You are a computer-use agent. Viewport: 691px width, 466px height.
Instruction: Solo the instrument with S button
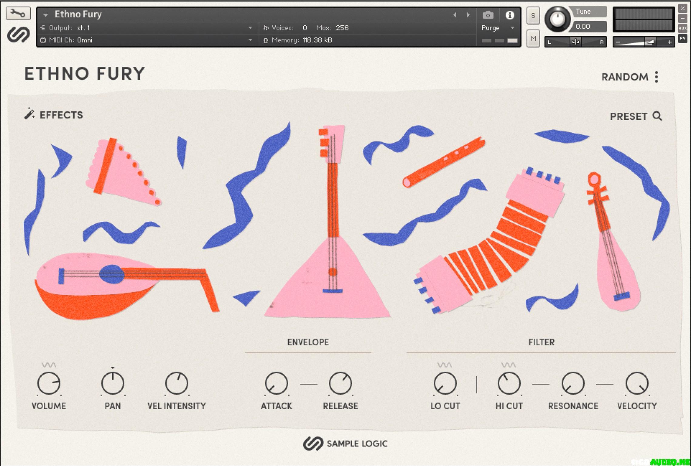(x=533, y=15)
